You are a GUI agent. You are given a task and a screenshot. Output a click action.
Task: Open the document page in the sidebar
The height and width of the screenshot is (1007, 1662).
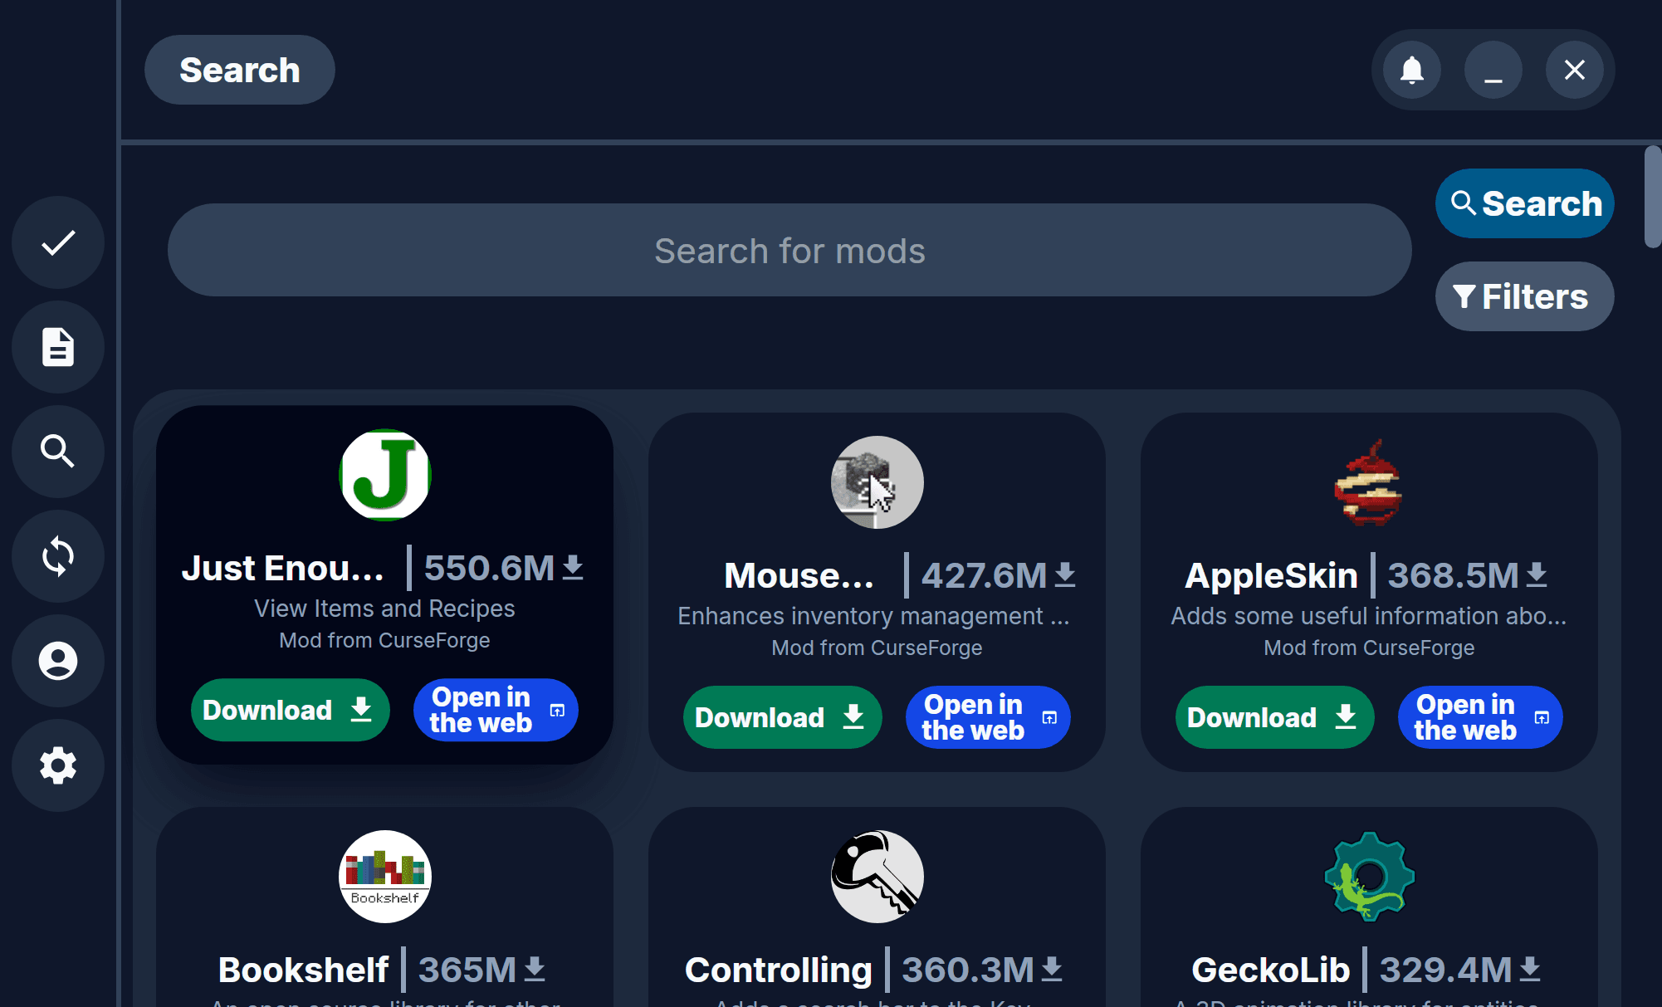click(58, 347)
